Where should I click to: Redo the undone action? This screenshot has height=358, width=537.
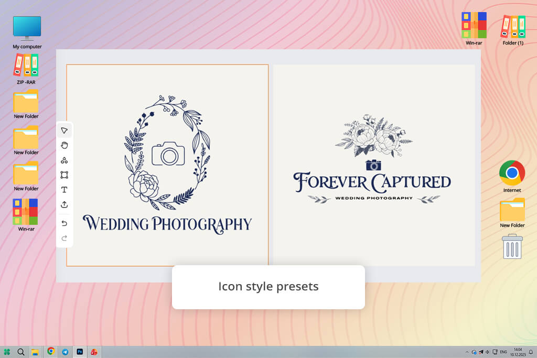click(64, 238)
